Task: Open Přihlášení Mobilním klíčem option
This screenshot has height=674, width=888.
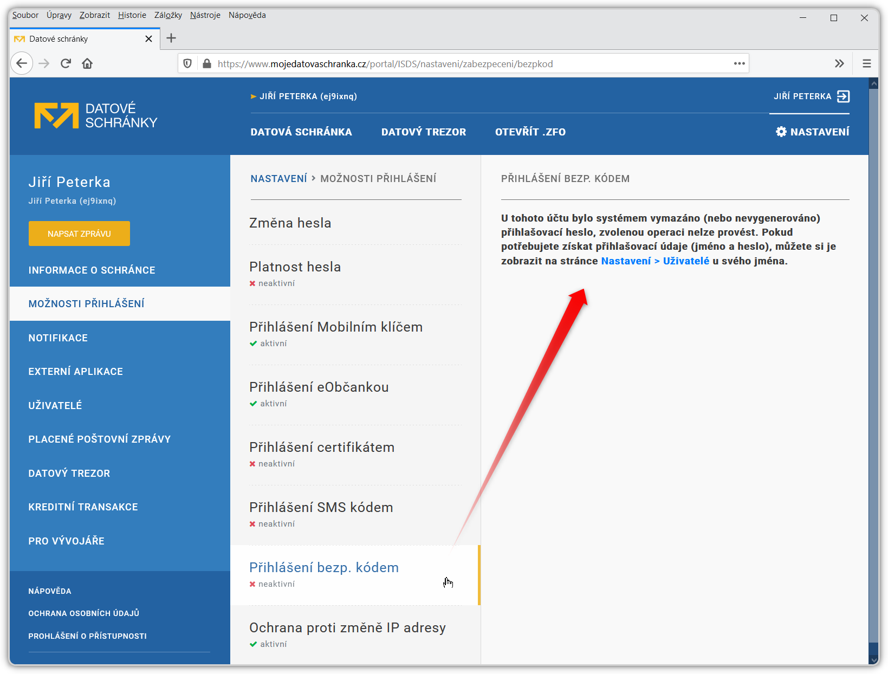Action: click(x=355, y=334)
